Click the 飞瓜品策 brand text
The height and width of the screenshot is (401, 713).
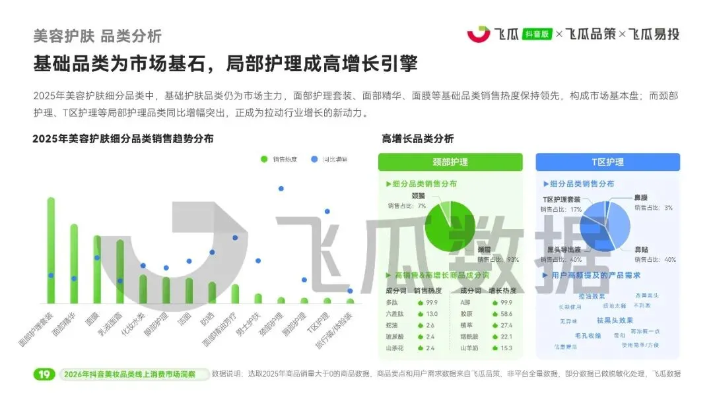[590, 33]
